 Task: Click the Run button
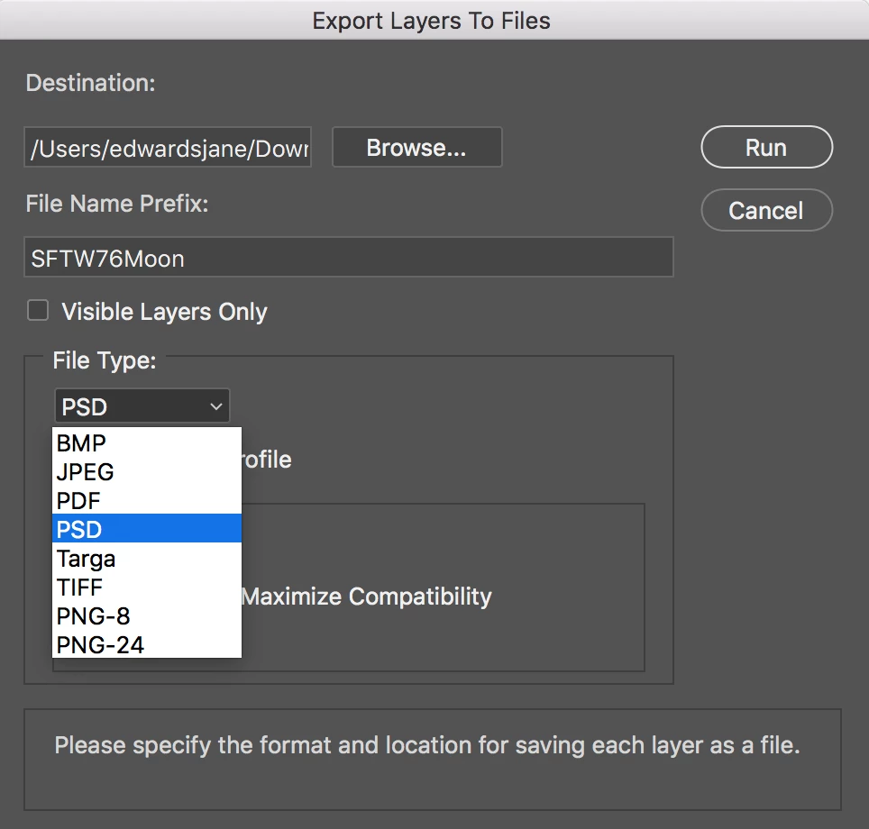766,148
